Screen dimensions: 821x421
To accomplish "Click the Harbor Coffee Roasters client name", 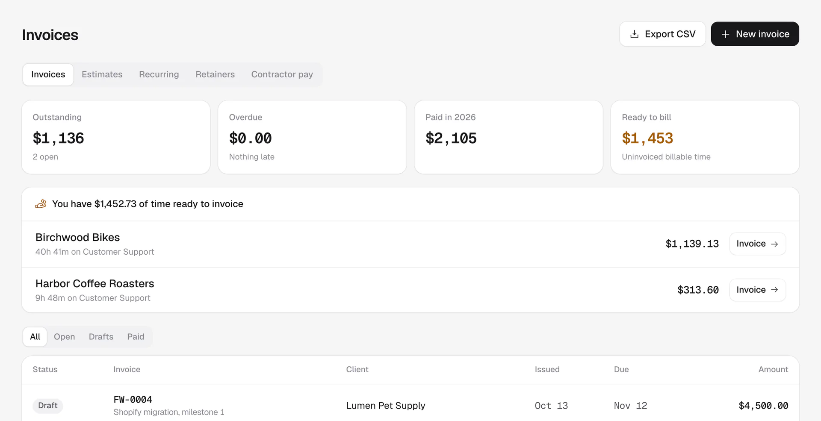I will (95, 284).
